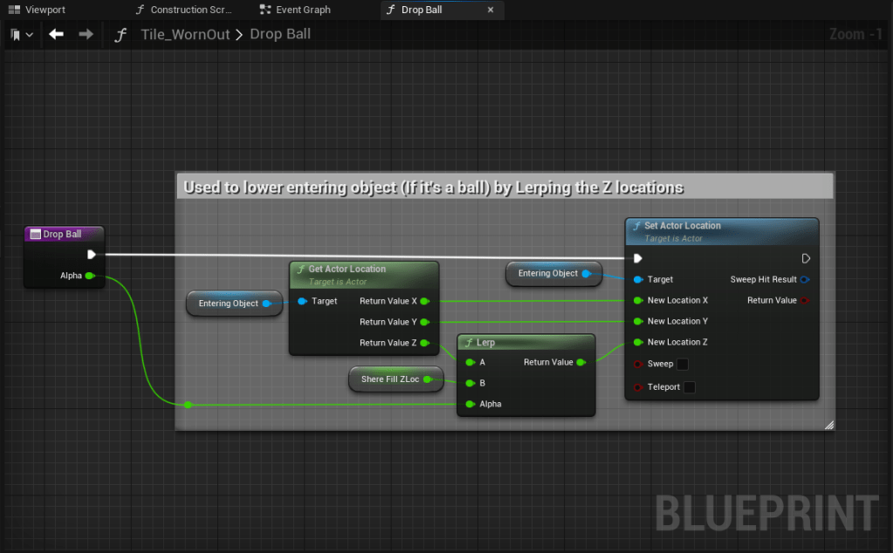Click the Drop Ball exec output pin
This screenshot has height=553, width=893.
[92, 255]
